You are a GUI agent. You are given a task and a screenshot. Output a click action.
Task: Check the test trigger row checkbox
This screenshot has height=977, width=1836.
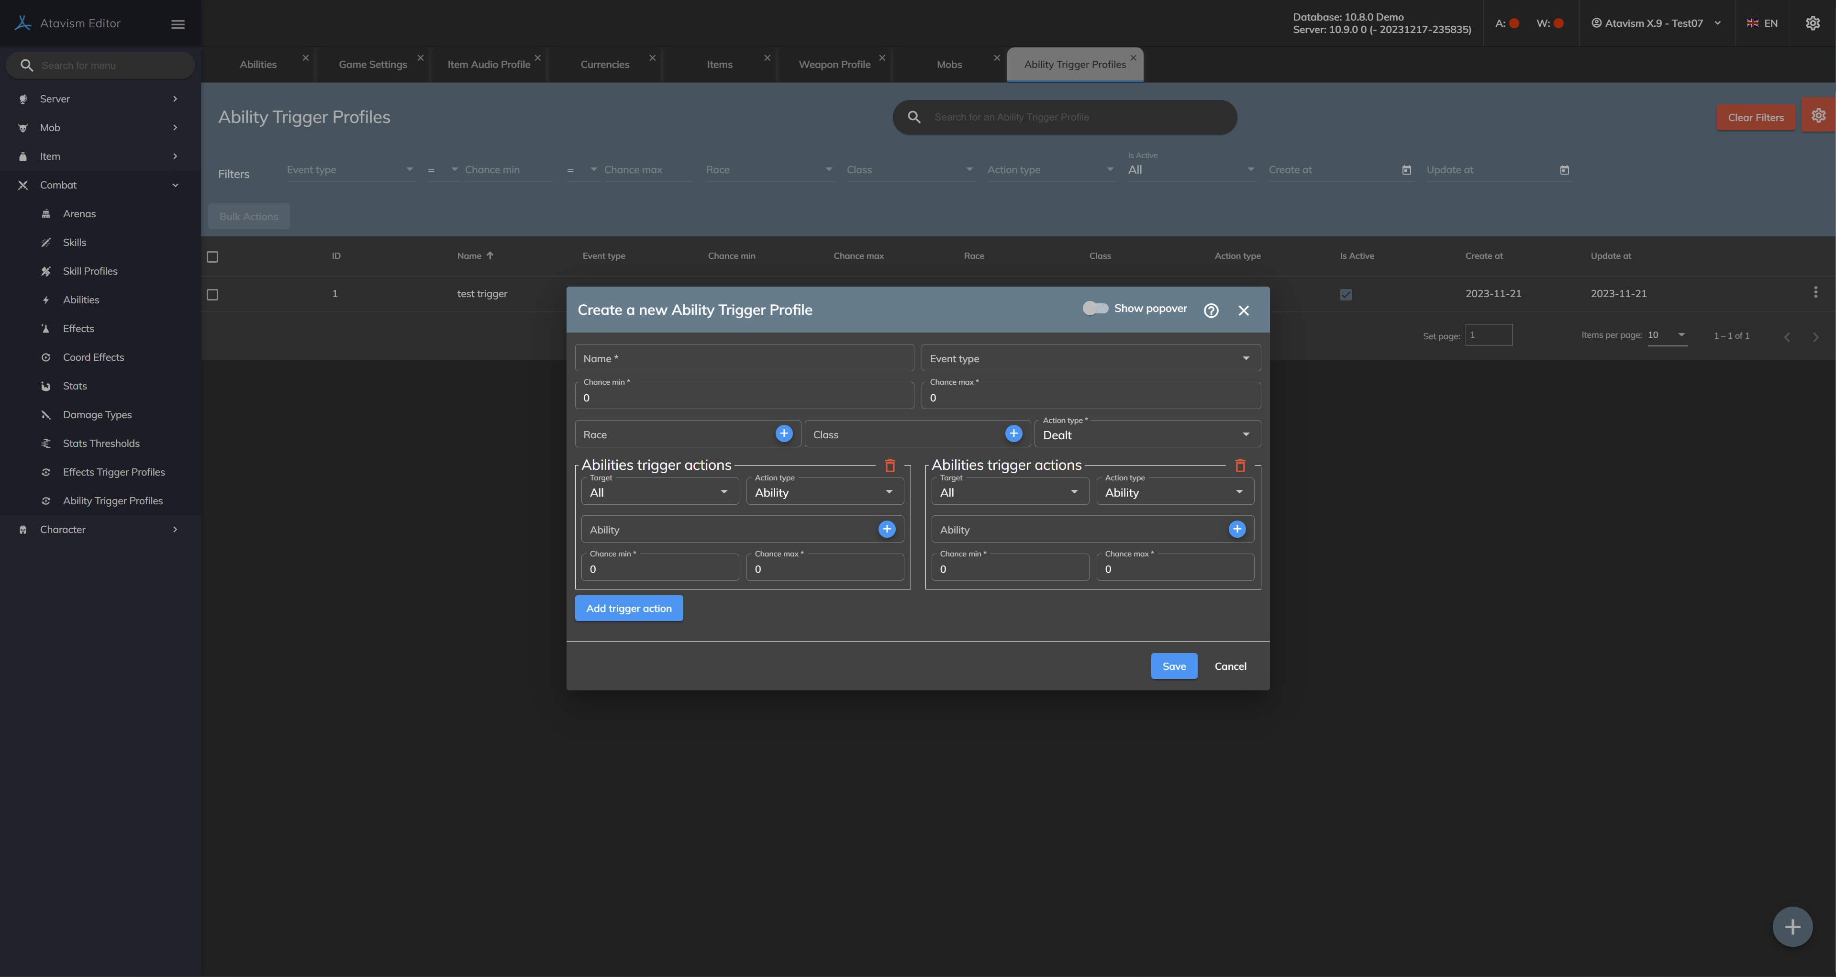pyautogui.click(x=212, y=294)
